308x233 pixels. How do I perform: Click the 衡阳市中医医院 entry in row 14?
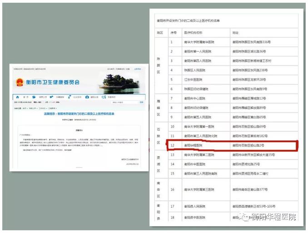[195, 164]
